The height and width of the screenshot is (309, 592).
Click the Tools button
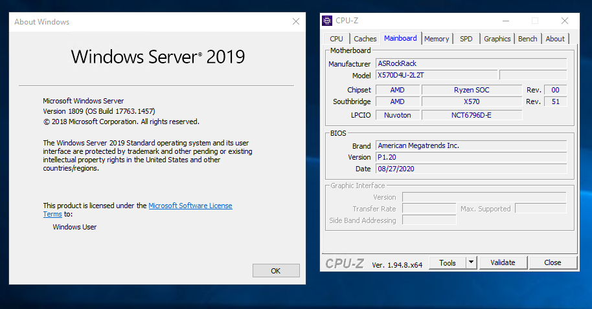click(x=448, y=262)
